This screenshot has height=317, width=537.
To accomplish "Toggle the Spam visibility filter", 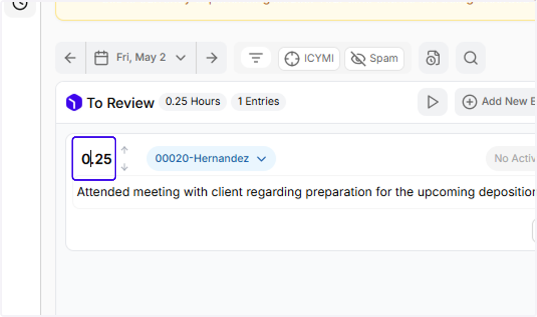I will point(375,59).
